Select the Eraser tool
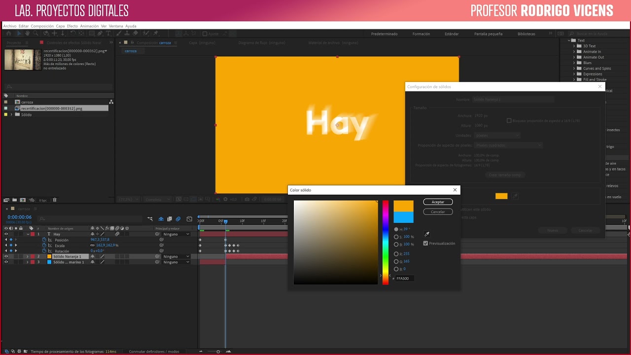Image resolution: width=631 pixels, height=355 pixels. click(x=136, y=34)
